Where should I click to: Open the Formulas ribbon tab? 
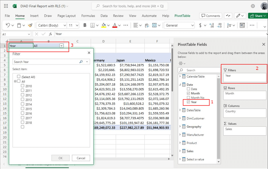point(88,16)
